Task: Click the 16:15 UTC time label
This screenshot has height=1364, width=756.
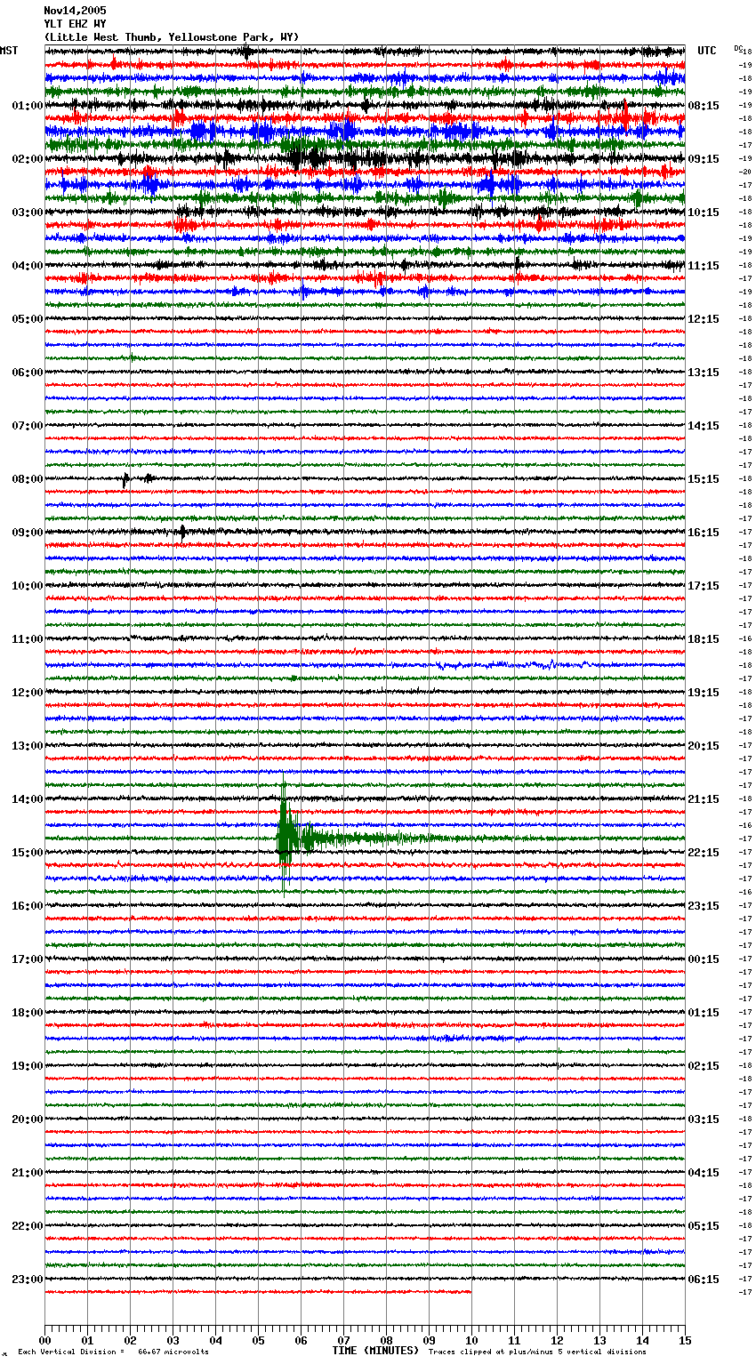Action: click(704, 533)
